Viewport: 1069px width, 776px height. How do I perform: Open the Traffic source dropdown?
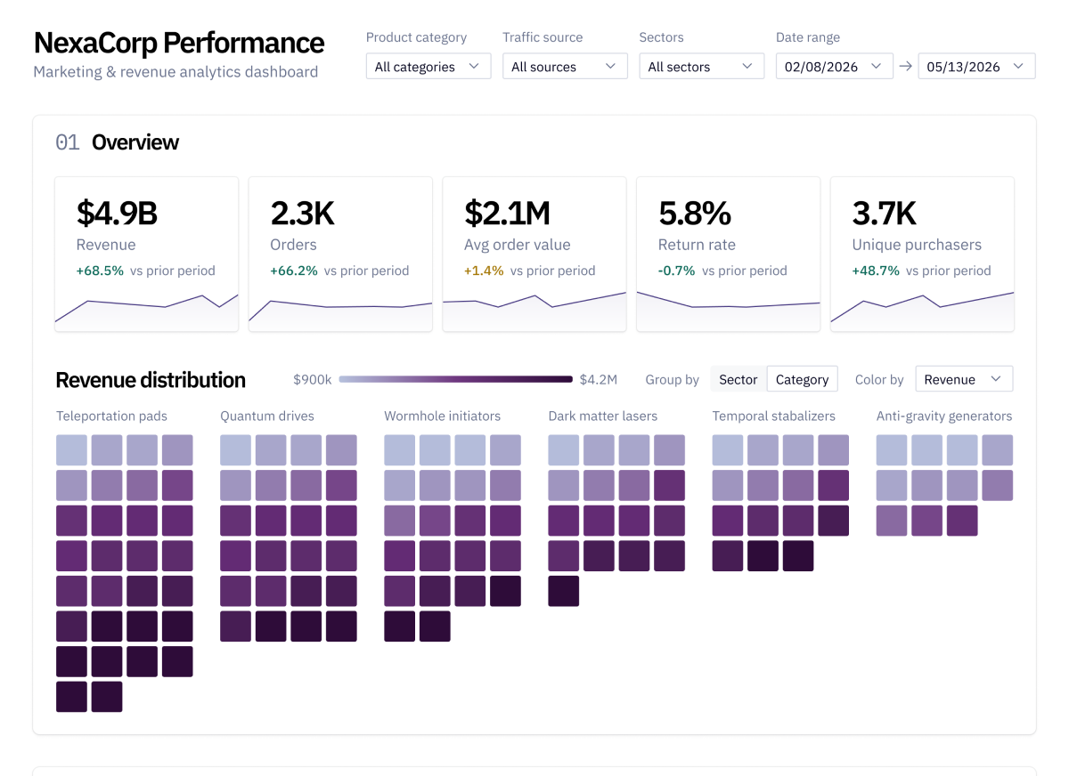565,67
